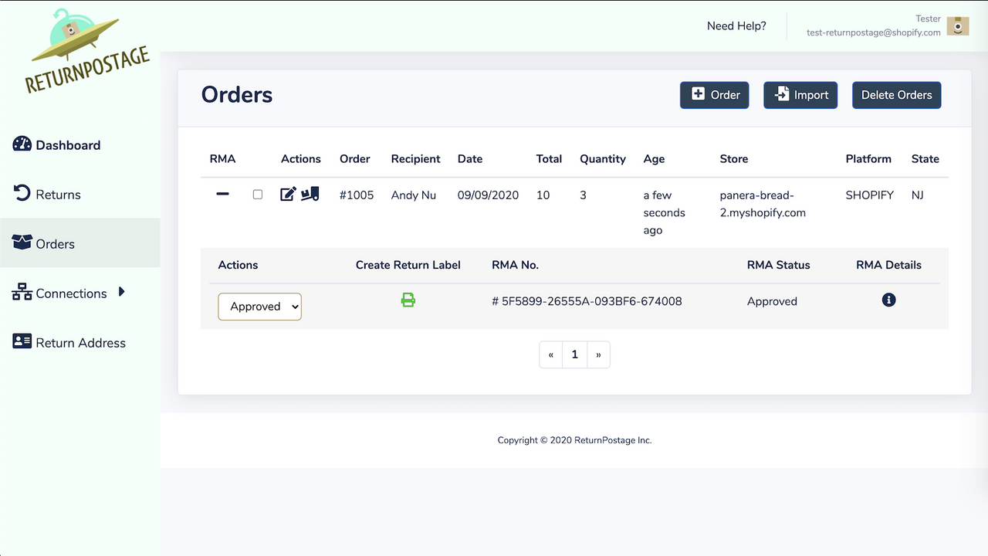The height and width of the screenshot is (556, 988).
Task: Click the file import icon on Import button
Action: click(782, 93)
